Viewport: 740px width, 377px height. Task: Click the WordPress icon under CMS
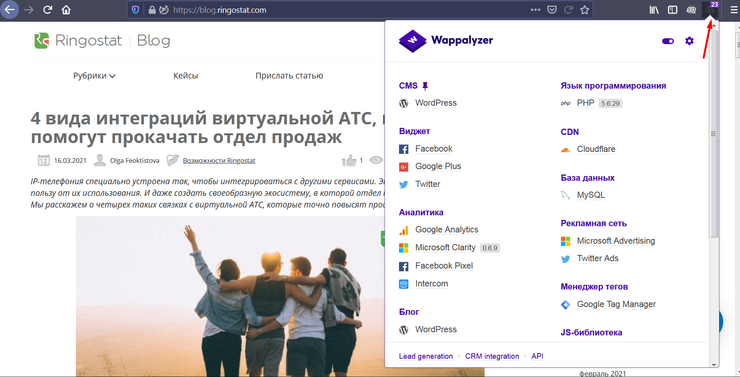pos(404,103)
